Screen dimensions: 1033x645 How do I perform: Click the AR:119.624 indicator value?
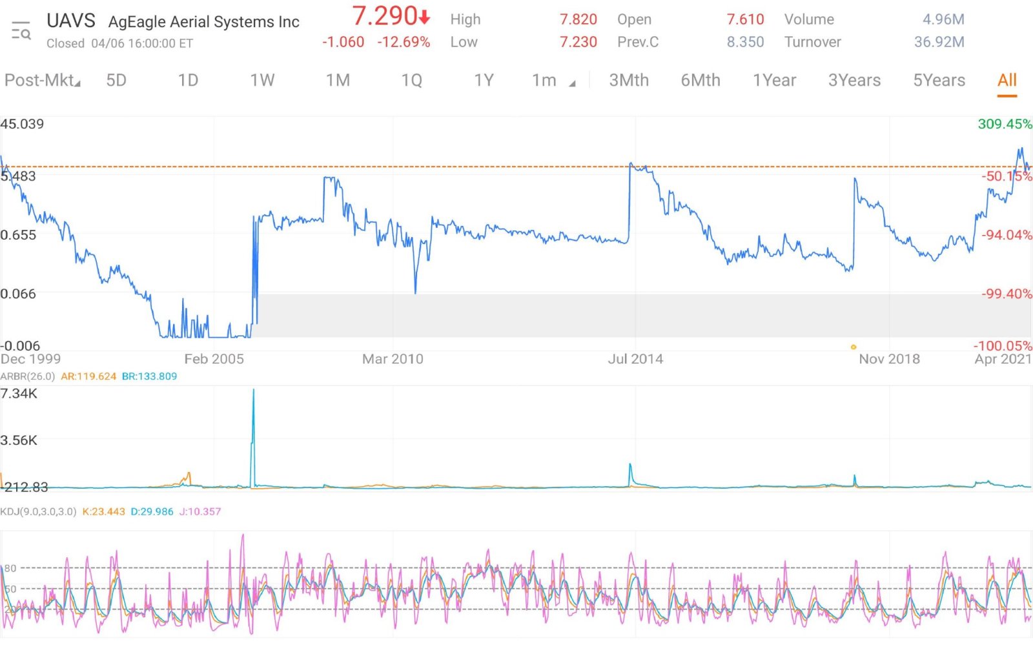pos(88,376)
